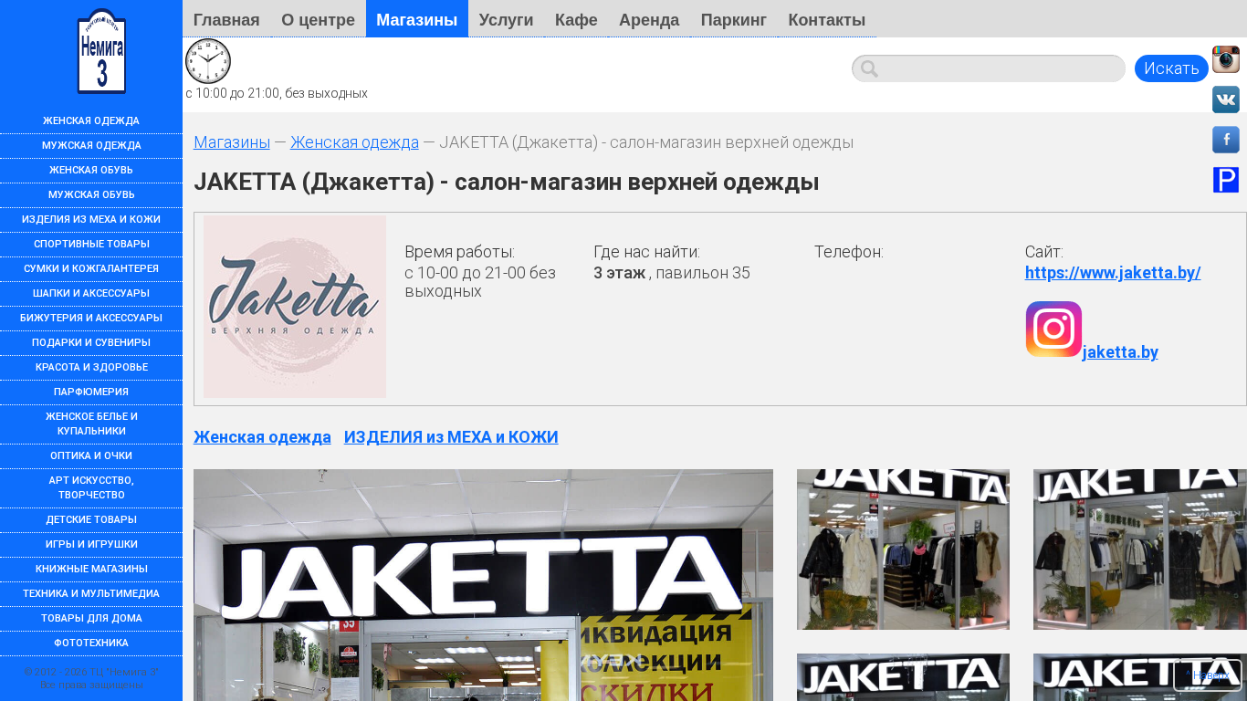This screenshot has width=1247, height=701.
Task: Open ДЕТСКИЕ ТОВАРЫ category in sidebar
Action: pos(91,519)
